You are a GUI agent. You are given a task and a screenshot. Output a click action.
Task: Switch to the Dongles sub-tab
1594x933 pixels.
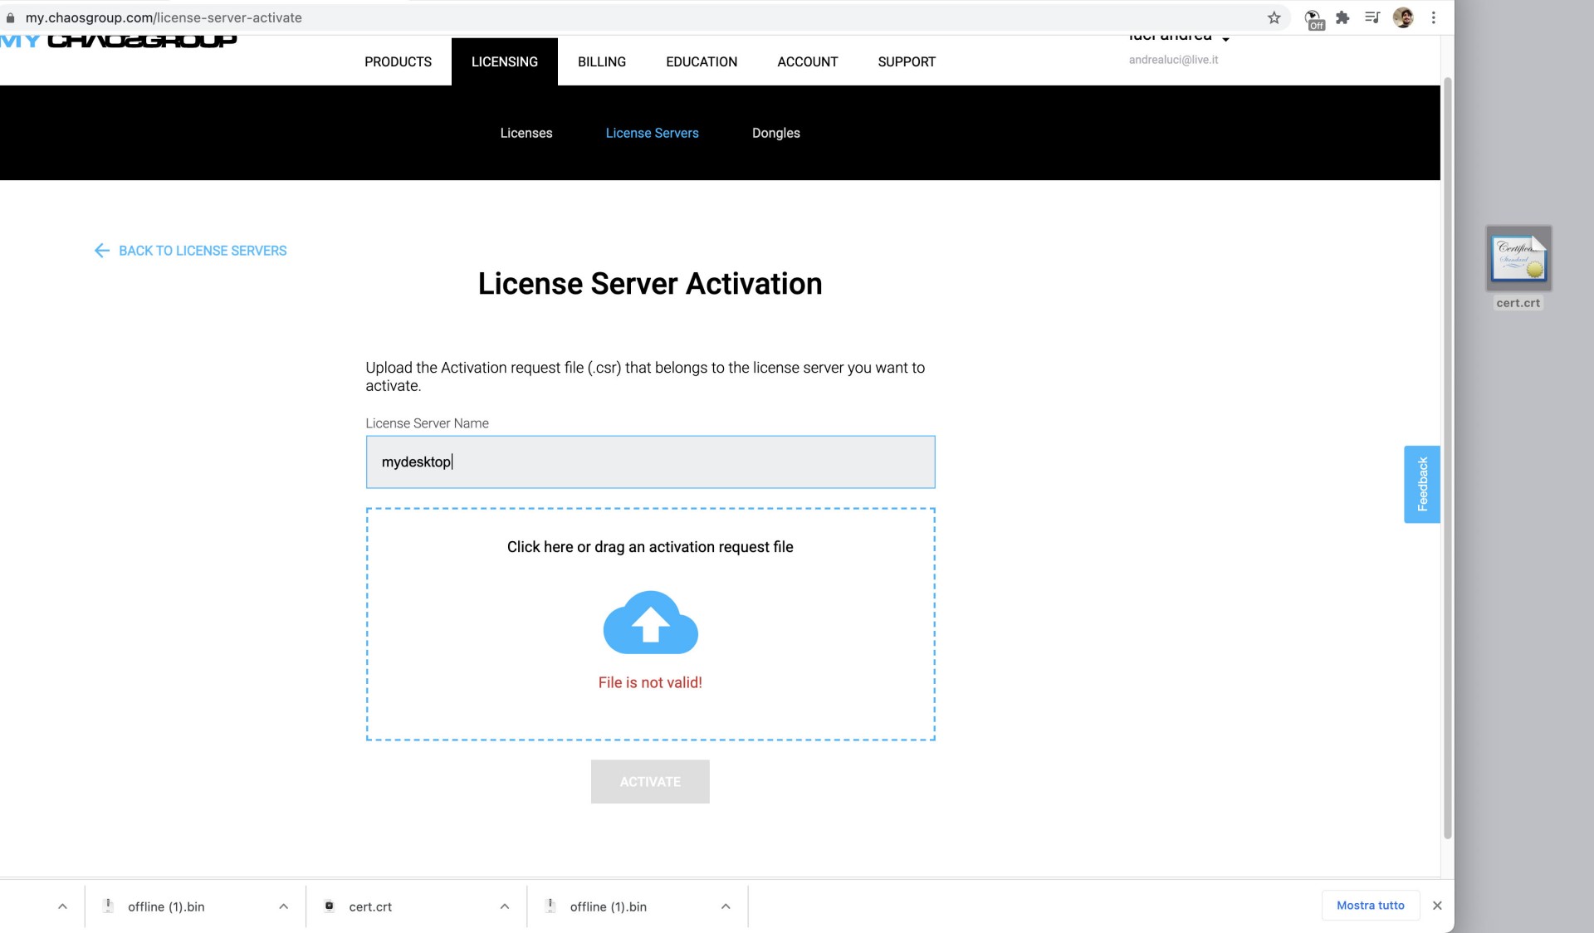coord(775,133)
